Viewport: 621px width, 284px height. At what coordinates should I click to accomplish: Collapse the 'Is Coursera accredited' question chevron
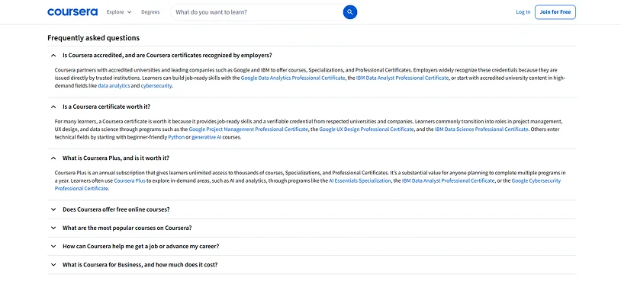coord(53,56)
